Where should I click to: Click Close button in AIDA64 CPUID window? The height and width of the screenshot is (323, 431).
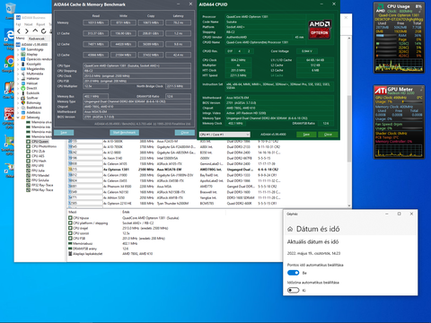point(328,135)
